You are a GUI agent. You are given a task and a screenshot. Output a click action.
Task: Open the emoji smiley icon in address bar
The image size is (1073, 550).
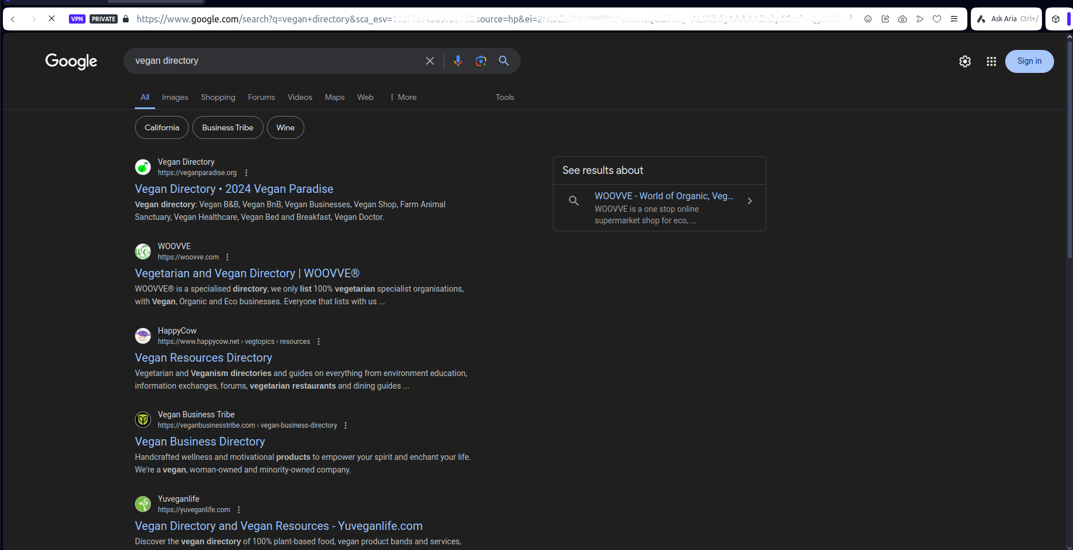868,19
